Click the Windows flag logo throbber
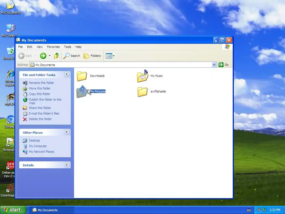The image size is (285, 214). pyautogui.click(x=227, y=47)
